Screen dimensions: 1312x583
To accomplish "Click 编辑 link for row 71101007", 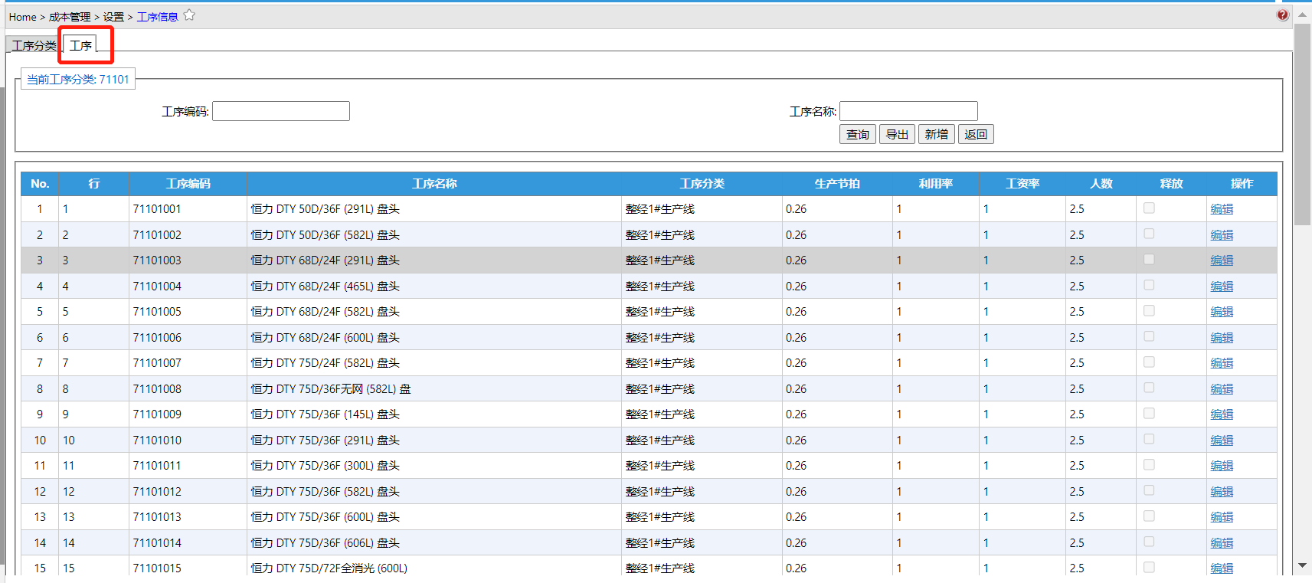I will coord(1222,363).
